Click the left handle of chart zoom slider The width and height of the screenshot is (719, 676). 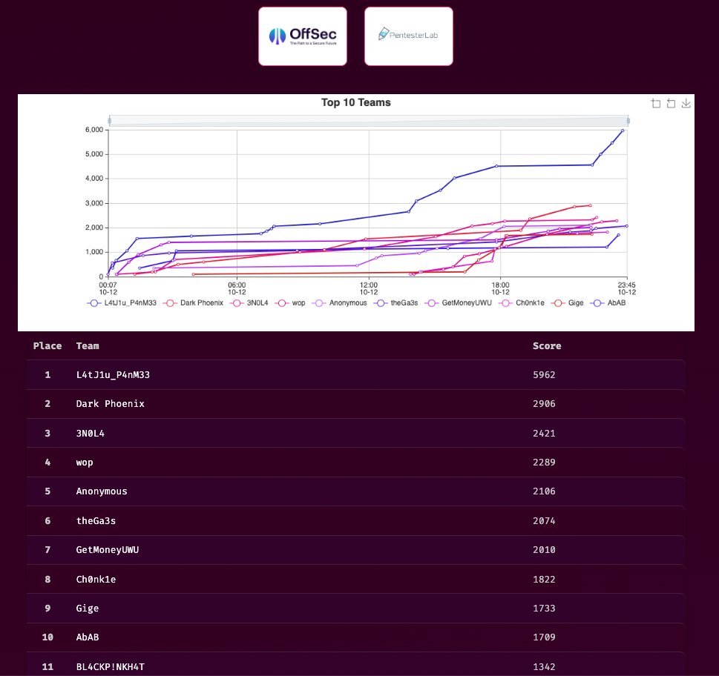[109, 121]
